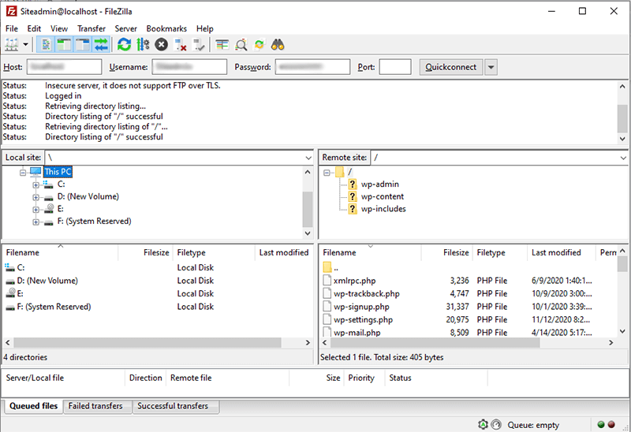Open the Local site path dropdown
631x432 pixels.
tap(308, 158)
